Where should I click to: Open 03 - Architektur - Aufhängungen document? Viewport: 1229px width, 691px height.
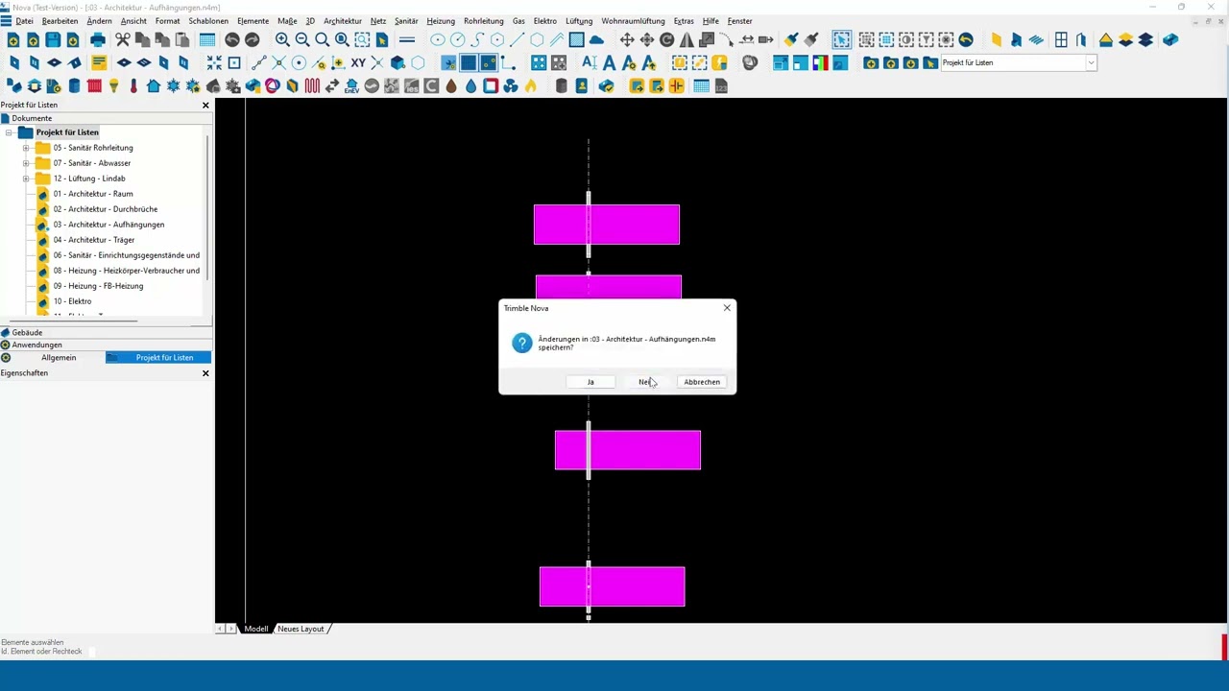[108, 225]
